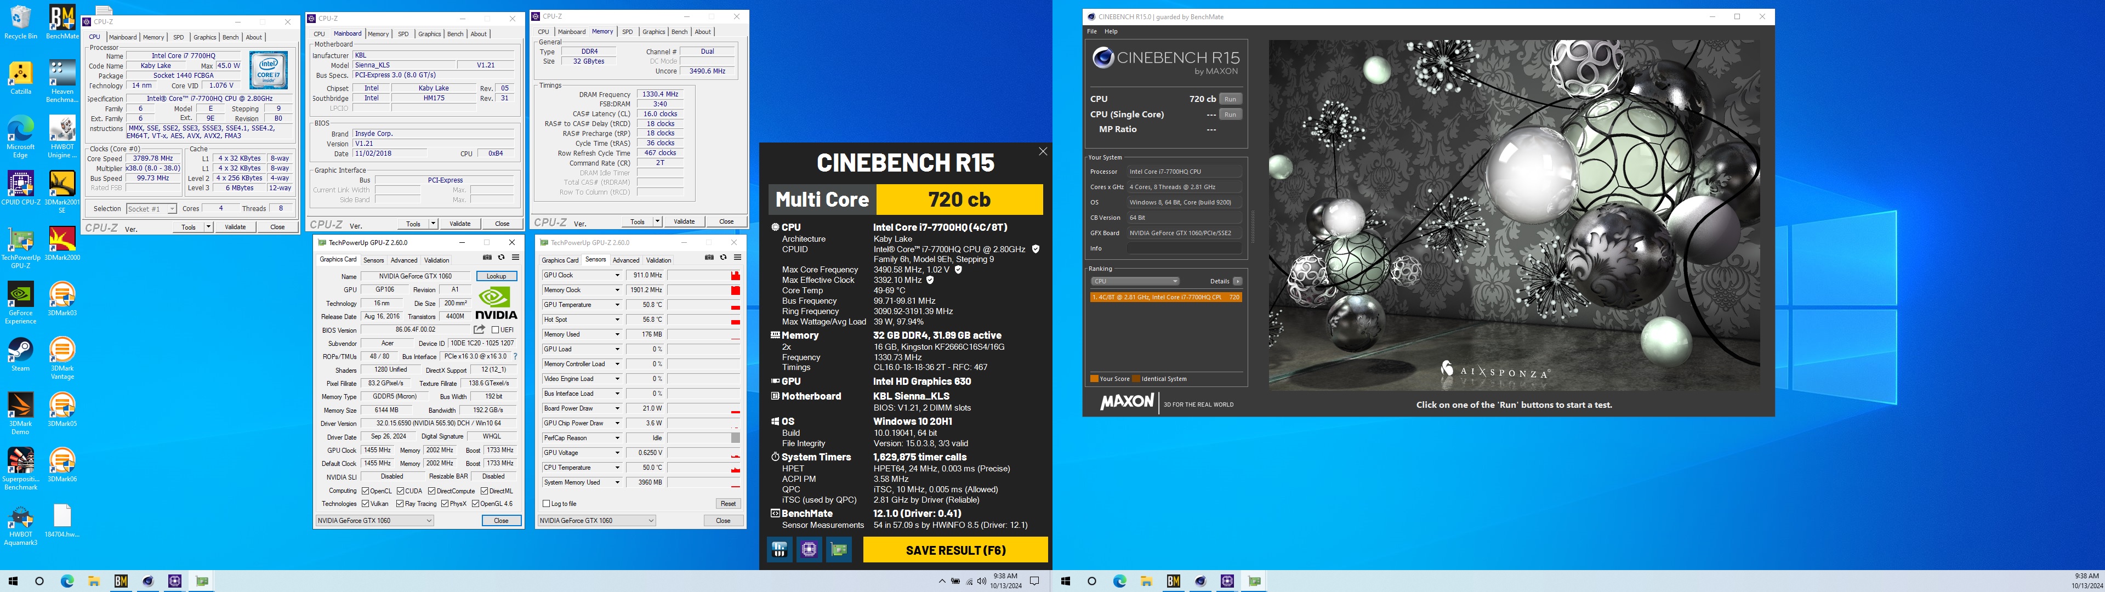Toggle OpenCL checkbox in GPU-Z
The width and height of the screenshot is (2105, 592).
[x=365, y=491]
